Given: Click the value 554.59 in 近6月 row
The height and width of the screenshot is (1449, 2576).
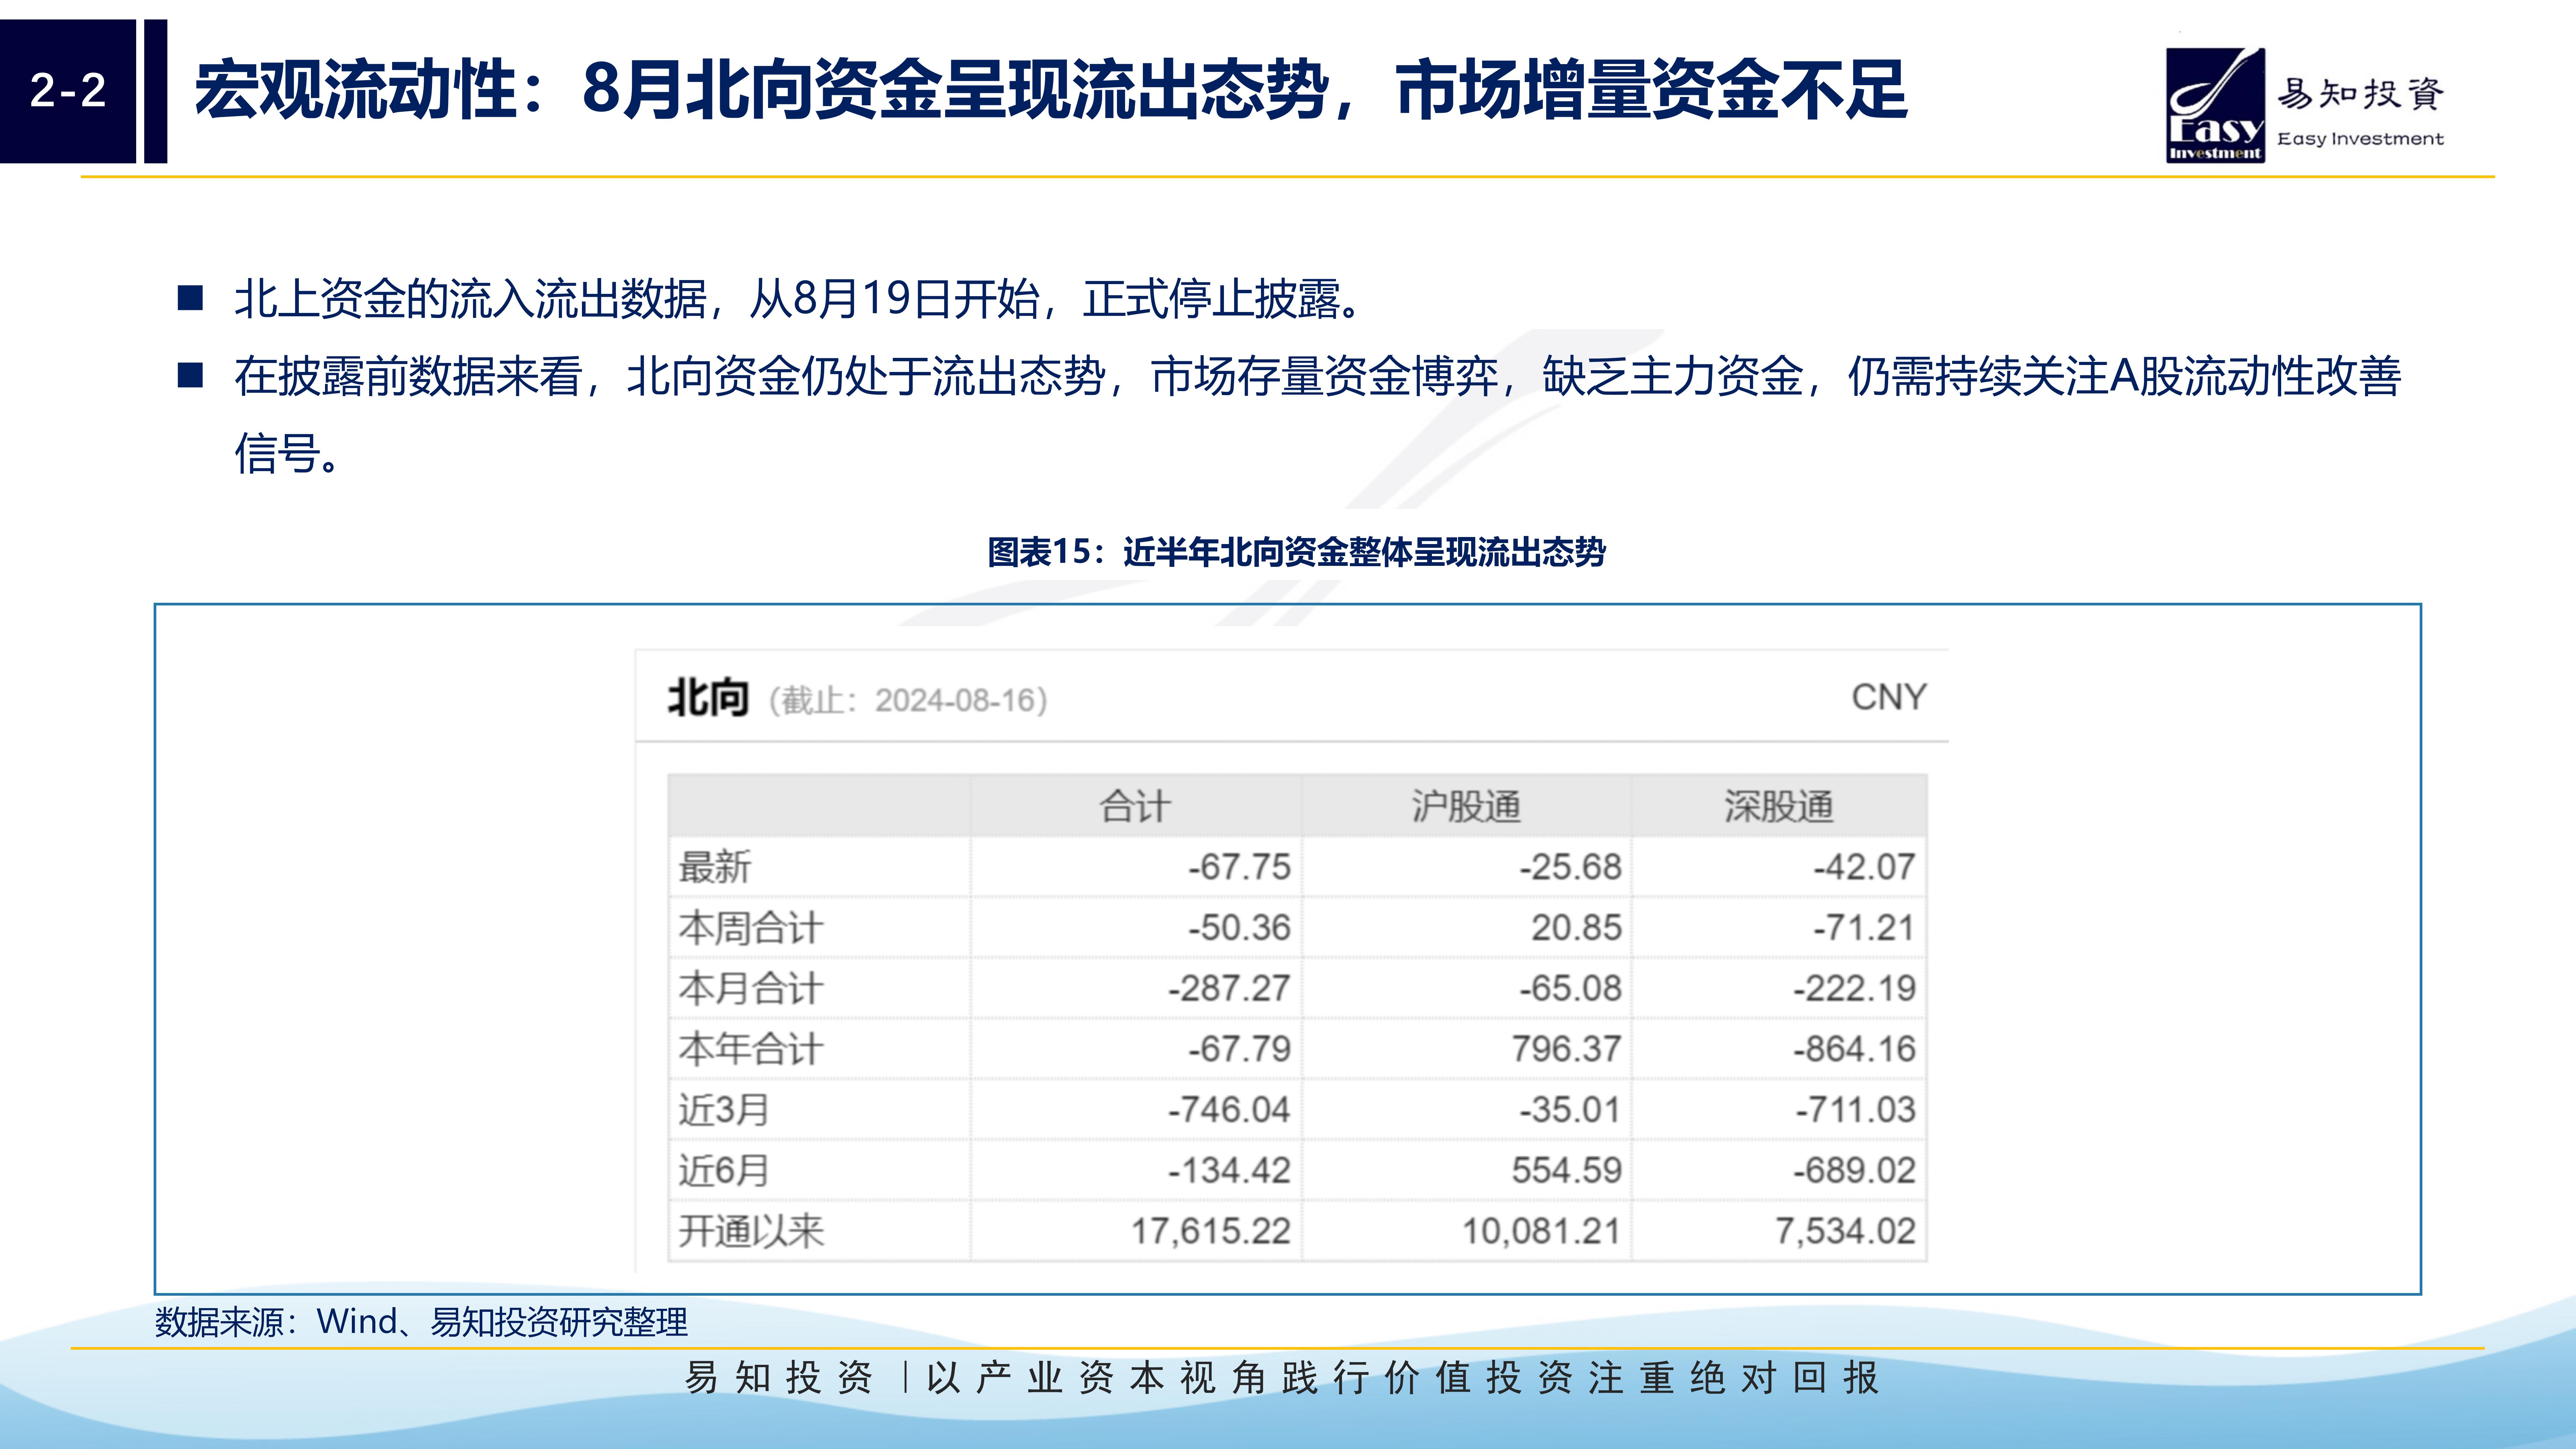Looking at the screenshot, I should coord(1566,1170).
